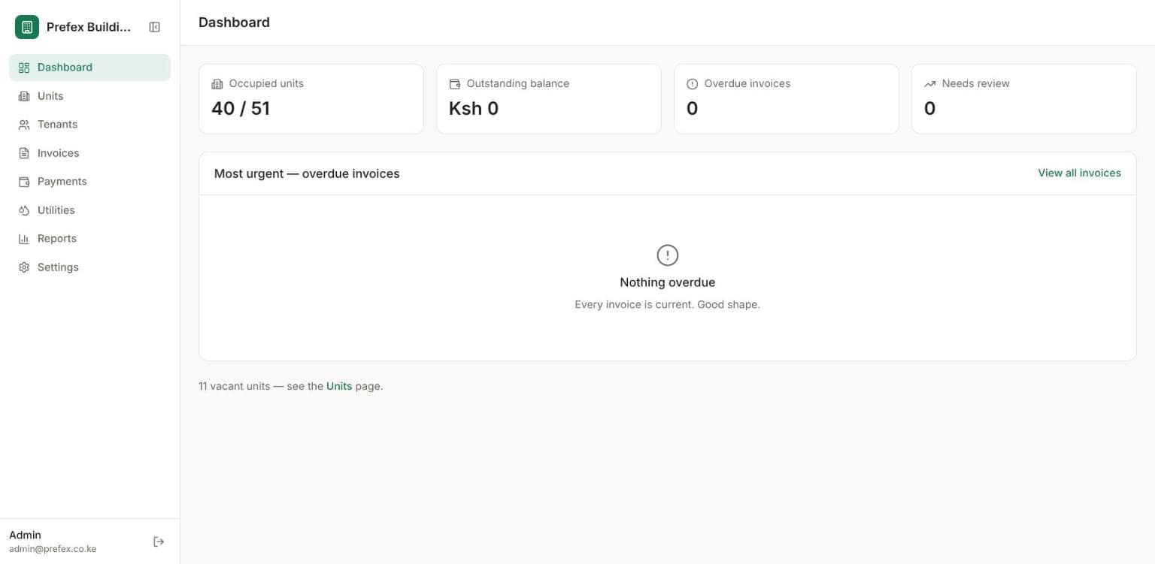Click the Occupied units label
Image resolution: width=1155 pixels, height=564 pixels.
click(x=266, y=83)
